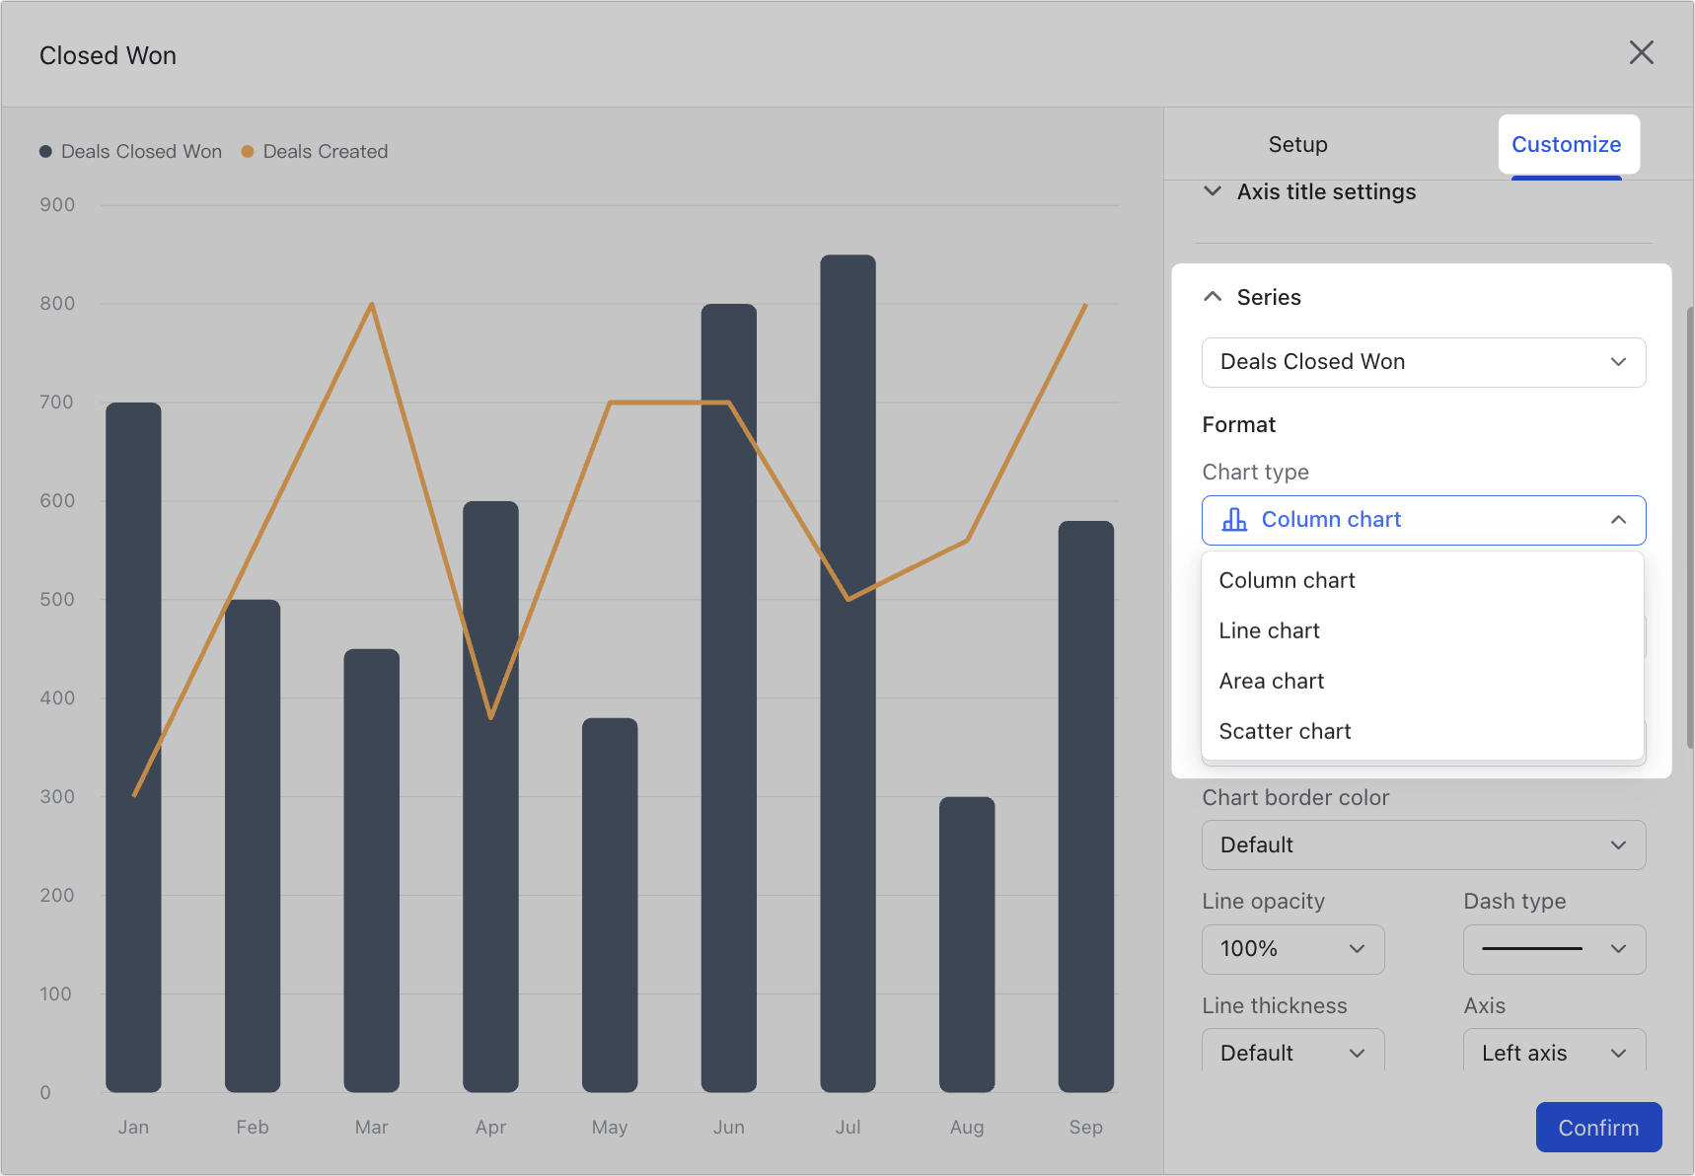Click the May column bar
The image size is (1695, 1176).
pyautogui.click(x=610, y=905)
